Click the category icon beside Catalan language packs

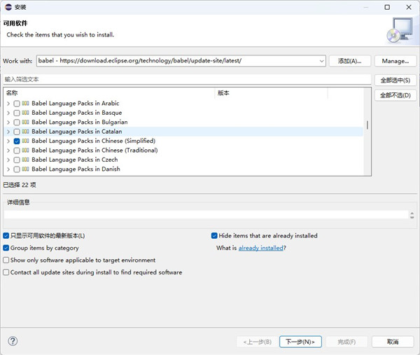[x=25, y=131]
